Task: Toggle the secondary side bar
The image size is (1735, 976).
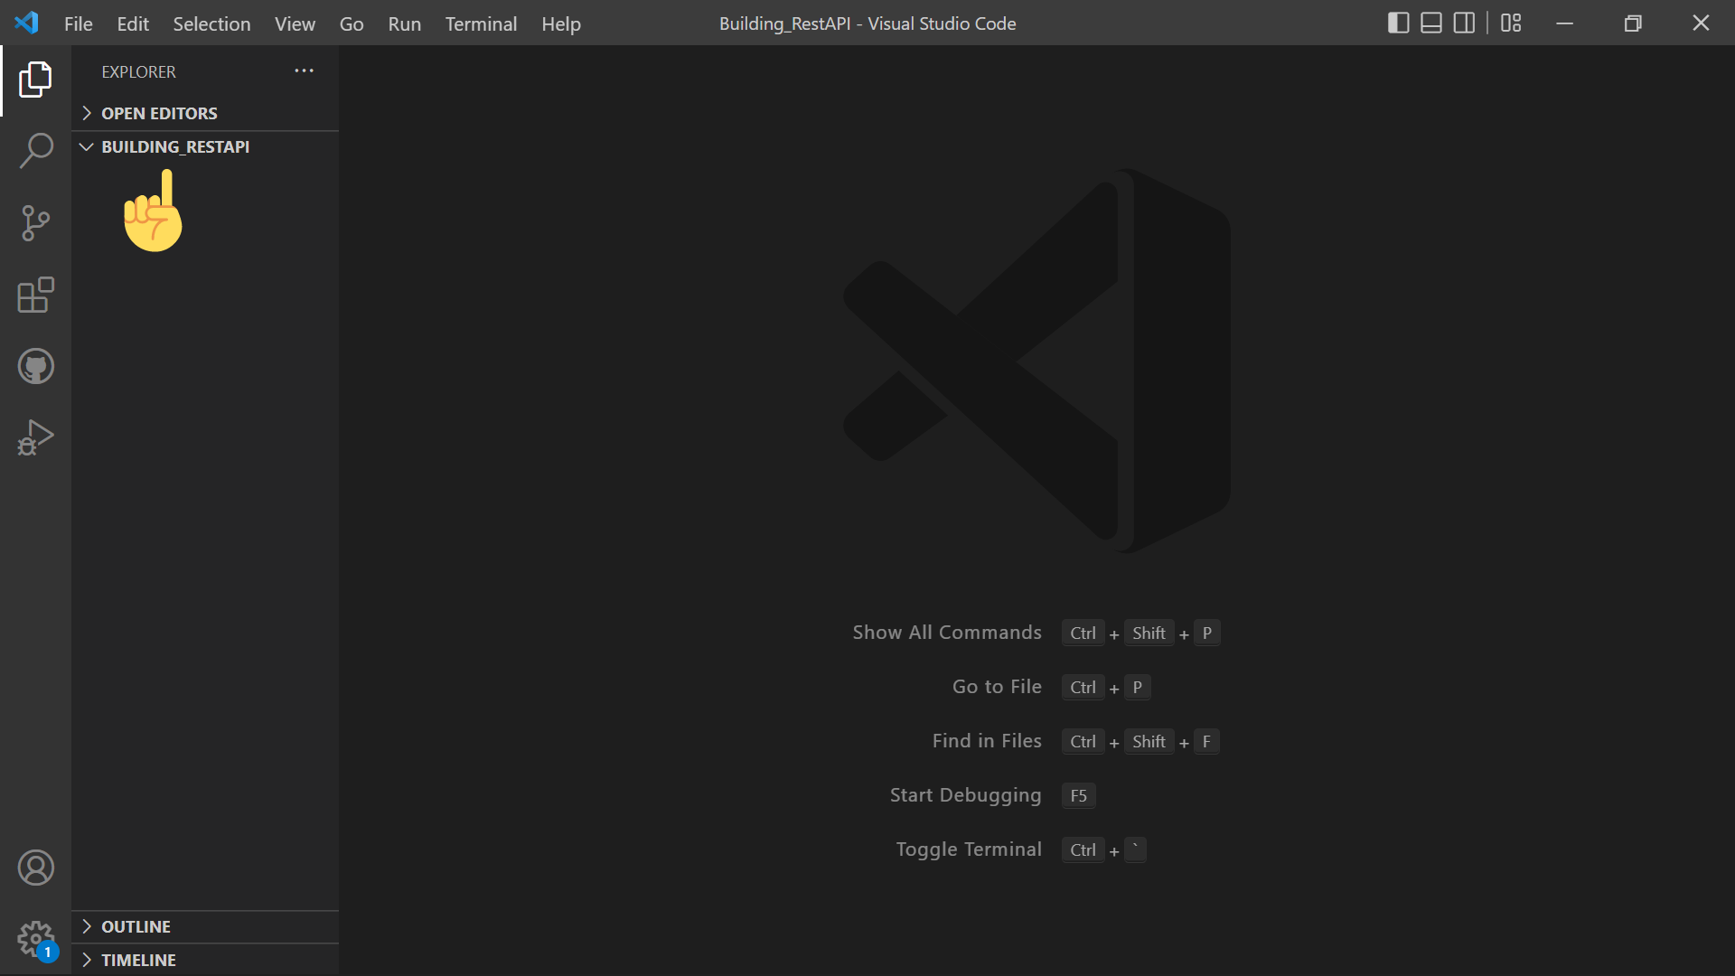Action: tap(1464, 23)
